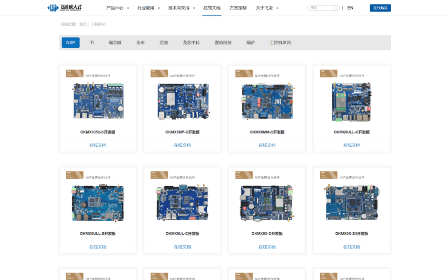Click the title text OKMX9352-C开发板
This screenshot has width=448, height=280.
98,132
